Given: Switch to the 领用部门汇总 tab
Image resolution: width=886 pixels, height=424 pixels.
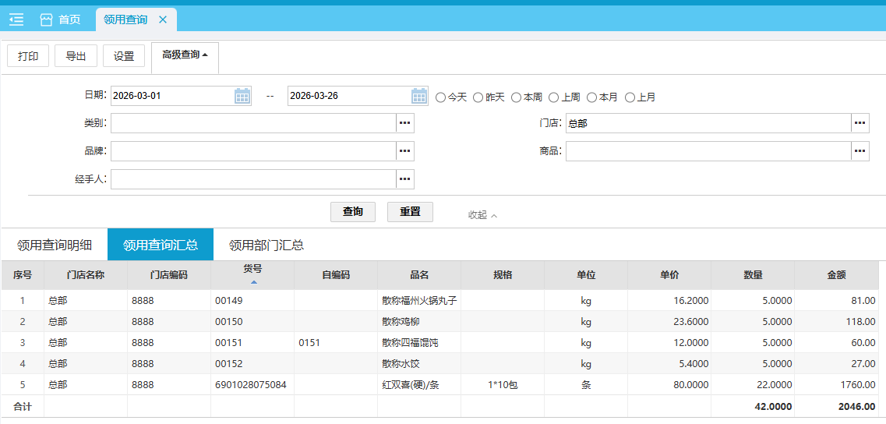Looking at the screenshot, I should point(266,245).
